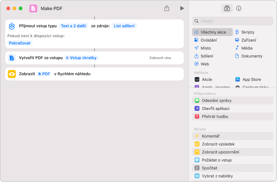
Task: Open the shortcut details info icon
Action: [x=239, y=8]
